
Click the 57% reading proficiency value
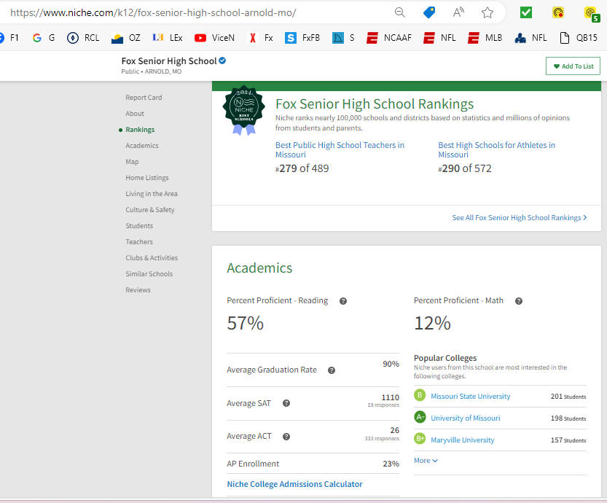coord(245,323)
